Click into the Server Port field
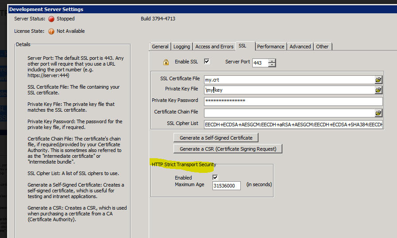Viewport: 397px width, 238px height. (260, 63)
